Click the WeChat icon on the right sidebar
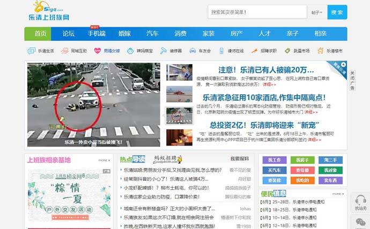This screenshot has height=229, width=370. [x=360, y=223]
